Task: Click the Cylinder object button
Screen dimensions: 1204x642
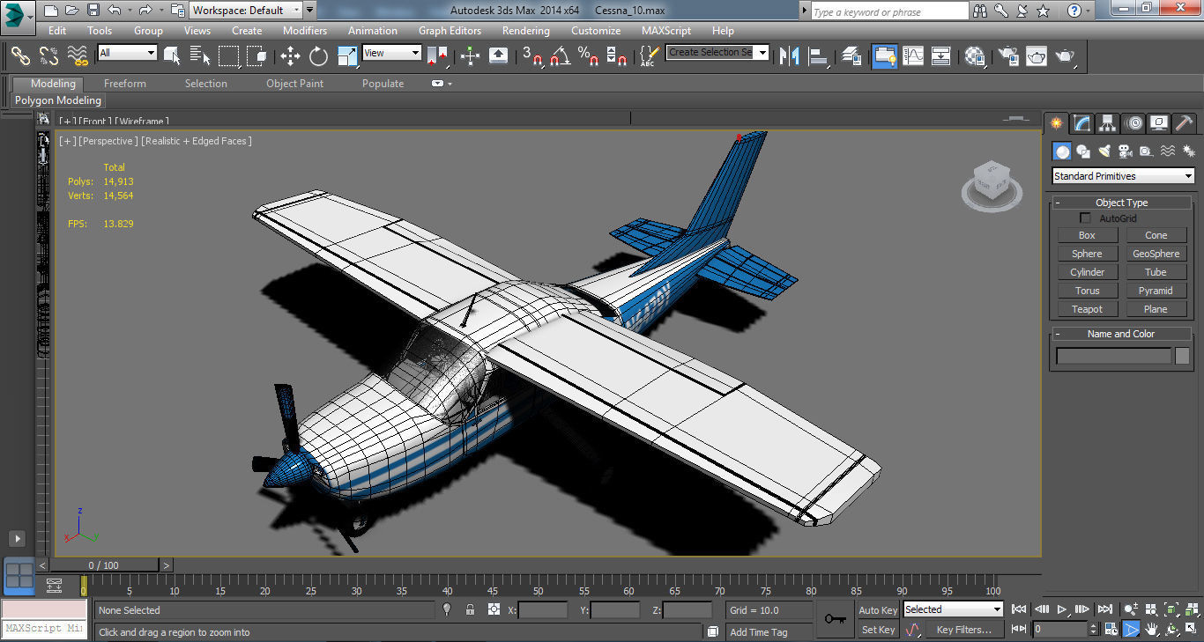Action: click(1087, 272)
